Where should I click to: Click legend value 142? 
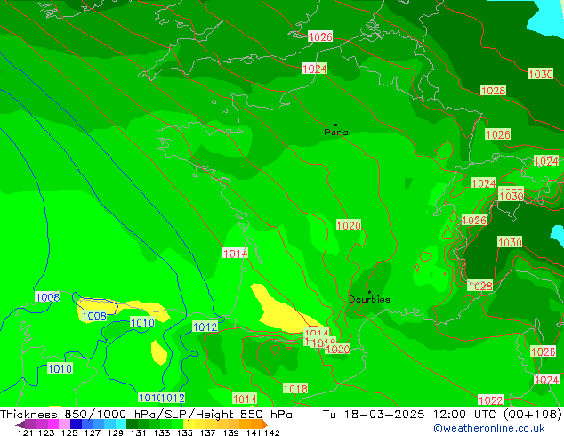coord(272,432)
